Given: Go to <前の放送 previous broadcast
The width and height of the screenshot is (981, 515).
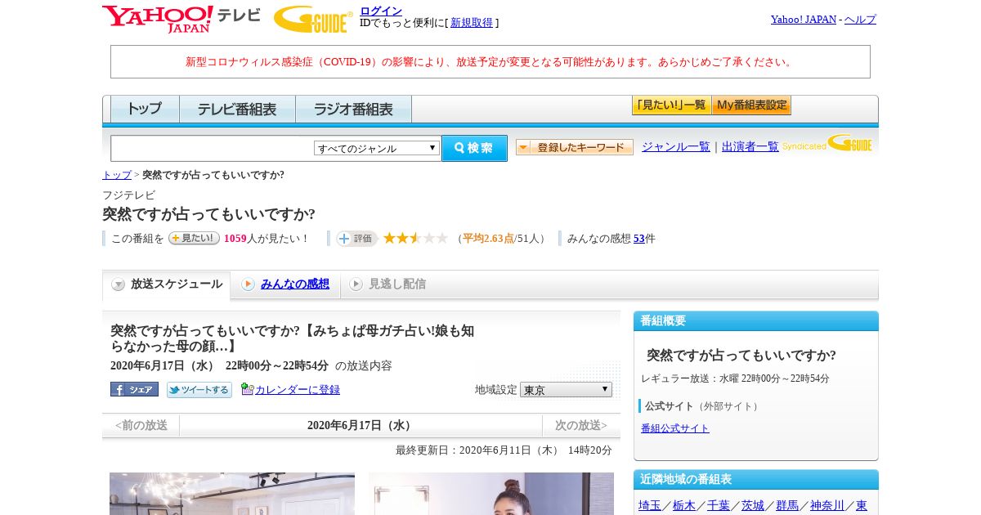Looking at the screenshot, I should point(141,425).
